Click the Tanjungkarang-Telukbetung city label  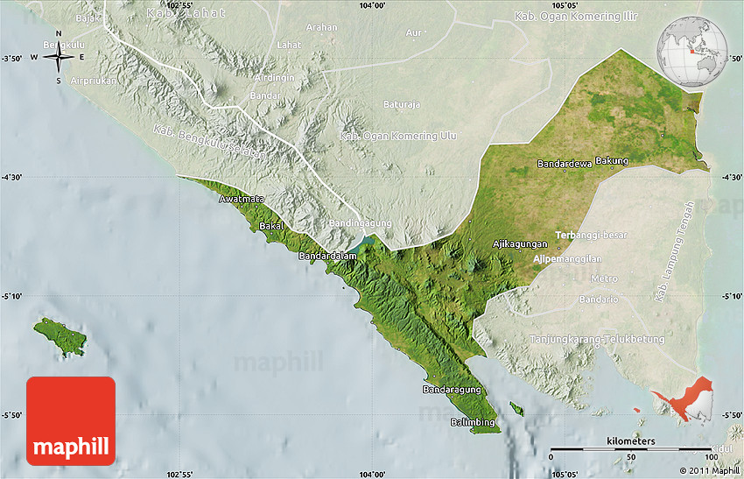pos(597,339)
